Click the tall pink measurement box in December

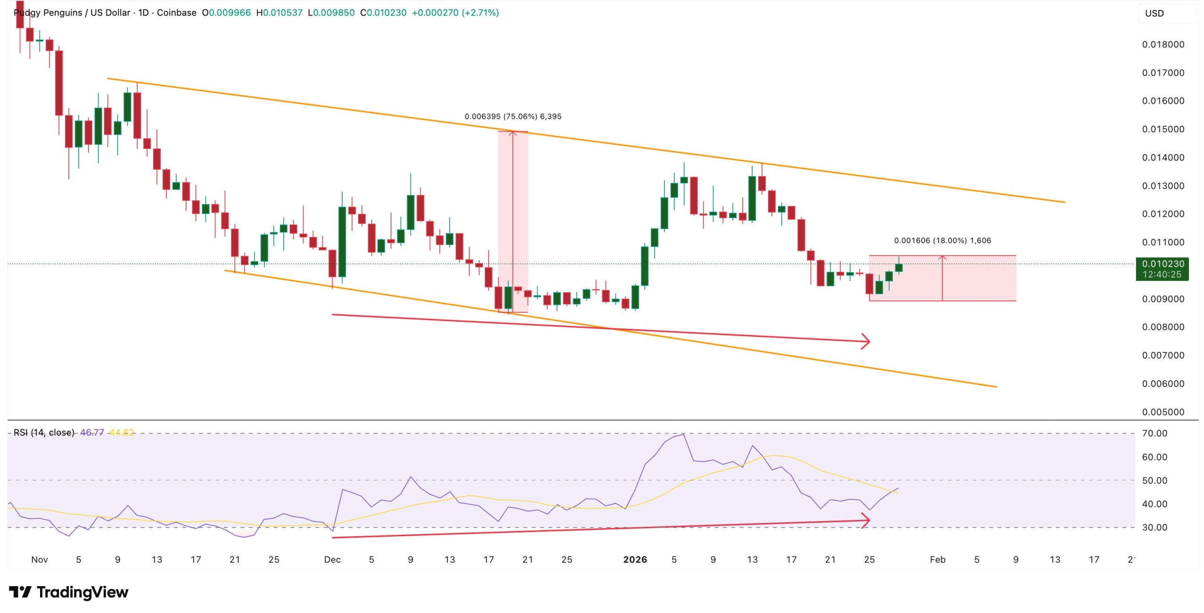click(520, 198)
